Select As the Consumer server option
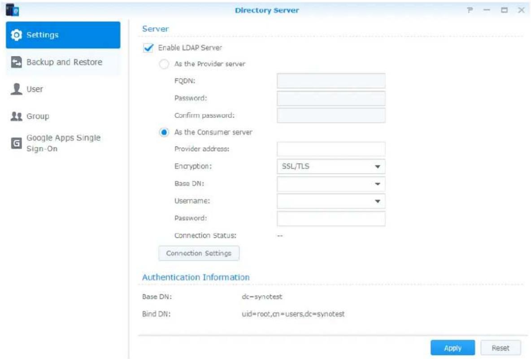The width and height of the screenshot is (531, 359). 164,132
